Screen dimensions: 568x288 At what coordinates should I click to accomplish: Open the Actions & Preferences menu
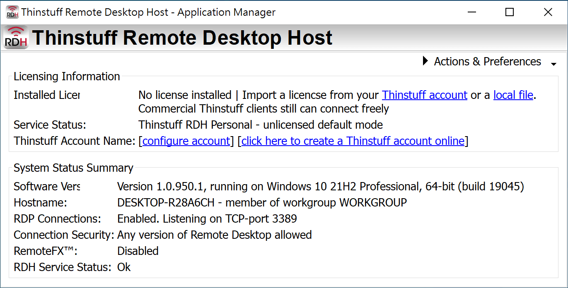[487, 62]
